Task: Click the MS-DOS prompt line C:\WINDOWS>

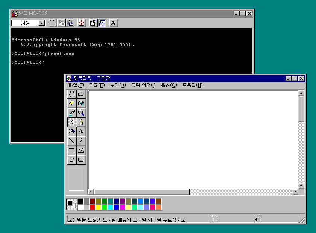Action: [x=28, y=63]
